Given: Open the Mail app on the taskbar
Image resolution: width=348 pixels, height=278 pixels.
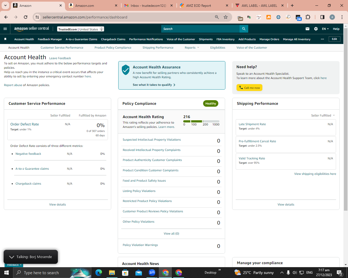Looking at the screenshot, I should click(139, 273).
